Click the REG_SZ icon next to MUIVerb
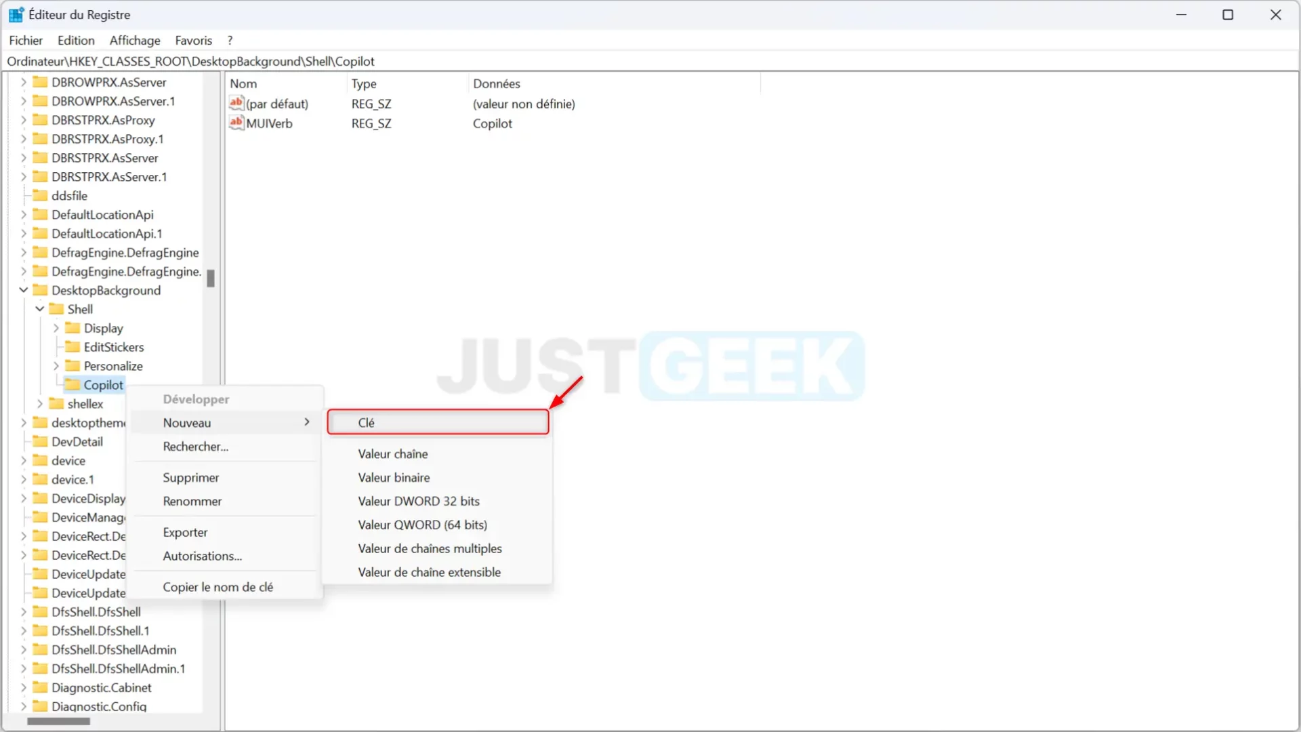1301x732 pixels. 236,123
